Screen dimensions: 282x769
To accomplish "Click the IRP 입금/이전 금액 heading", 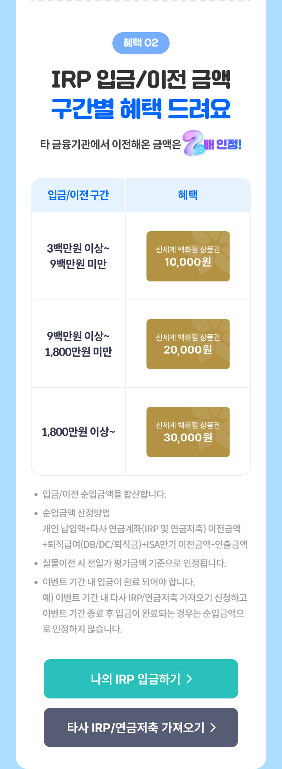I will click(x=141, y=79).
